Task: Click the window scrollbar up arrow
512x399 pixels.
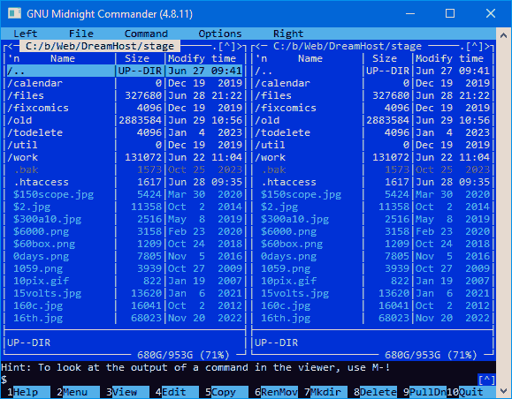Action: click(x=503, y=35)
